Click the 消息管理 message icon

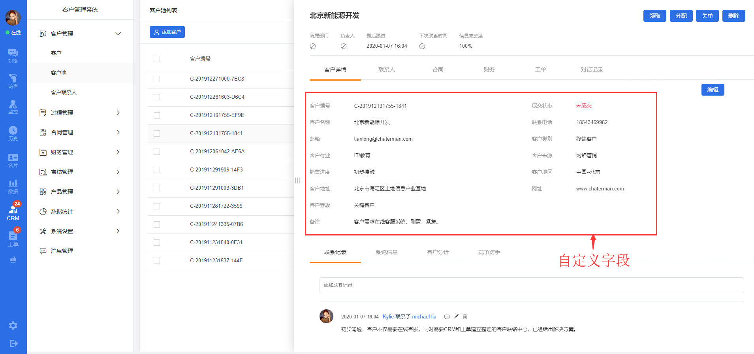tap(43, 251)
